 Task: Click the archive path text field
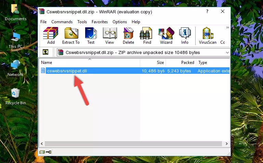point(143,52)
